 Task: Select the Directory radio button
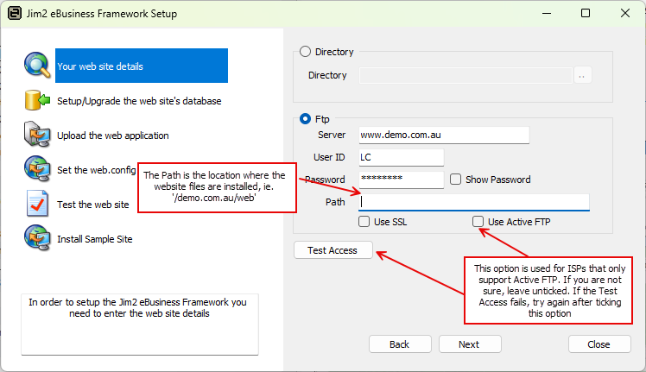tap(305, 52)
